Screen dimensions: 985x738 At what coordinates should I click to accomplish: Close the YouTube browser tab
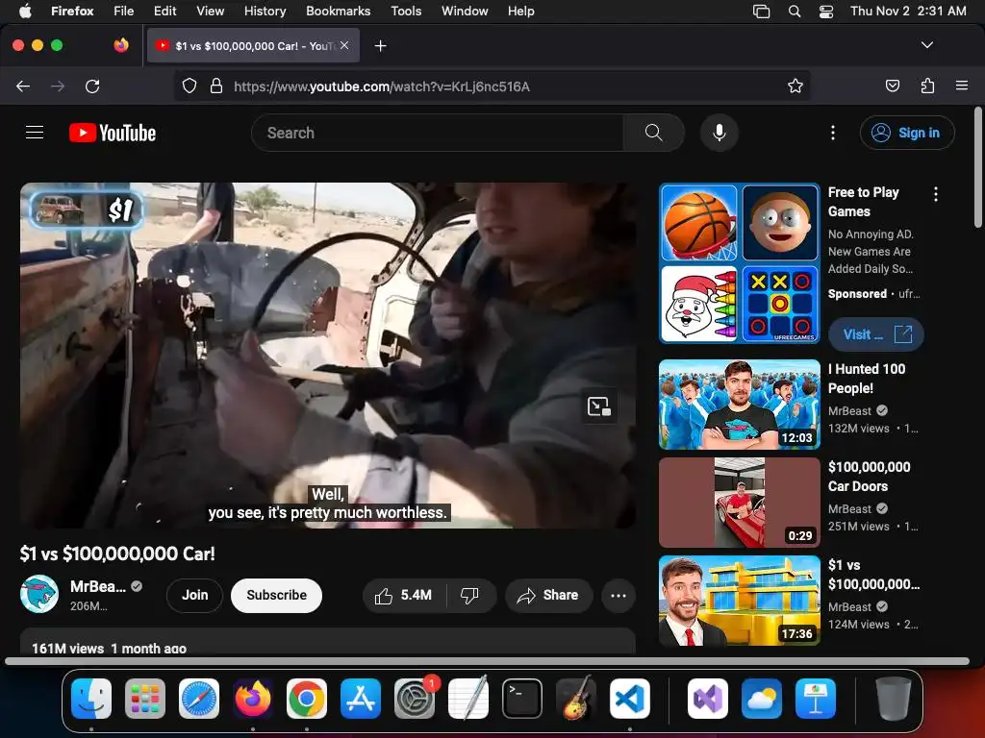click(x=344, y=45)
